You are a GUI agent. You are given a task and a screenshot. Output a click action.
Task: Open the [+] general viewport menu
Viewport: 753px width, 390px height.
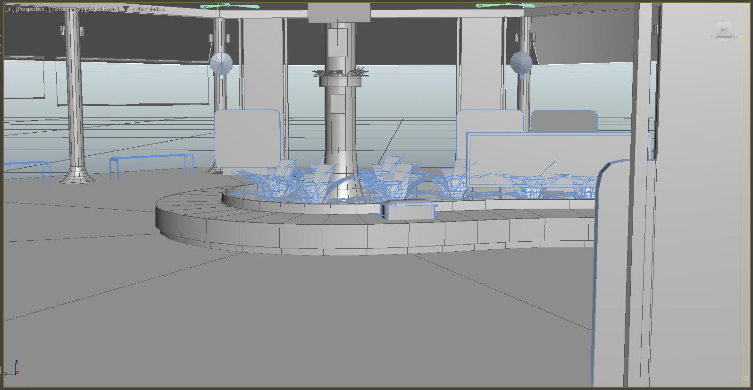[9, 9]
